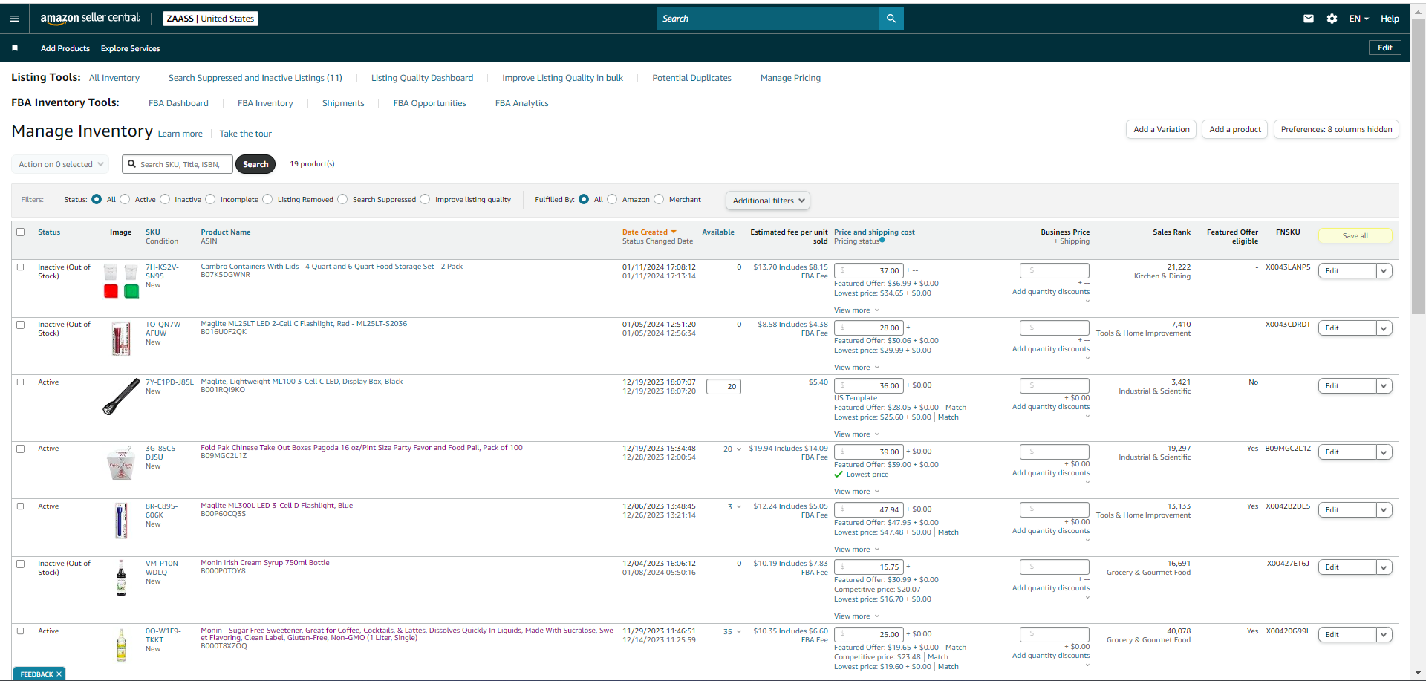
Task: Open Maglite ML25LT red flashlight thumbnail
Action: point(121,339)
